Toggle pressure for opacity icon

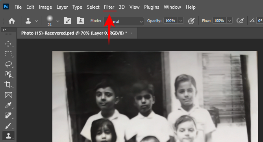(191, 21)
